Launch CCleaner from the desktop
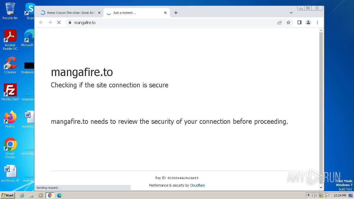This screenshot has width=354, height=199. tap(10, 65)
